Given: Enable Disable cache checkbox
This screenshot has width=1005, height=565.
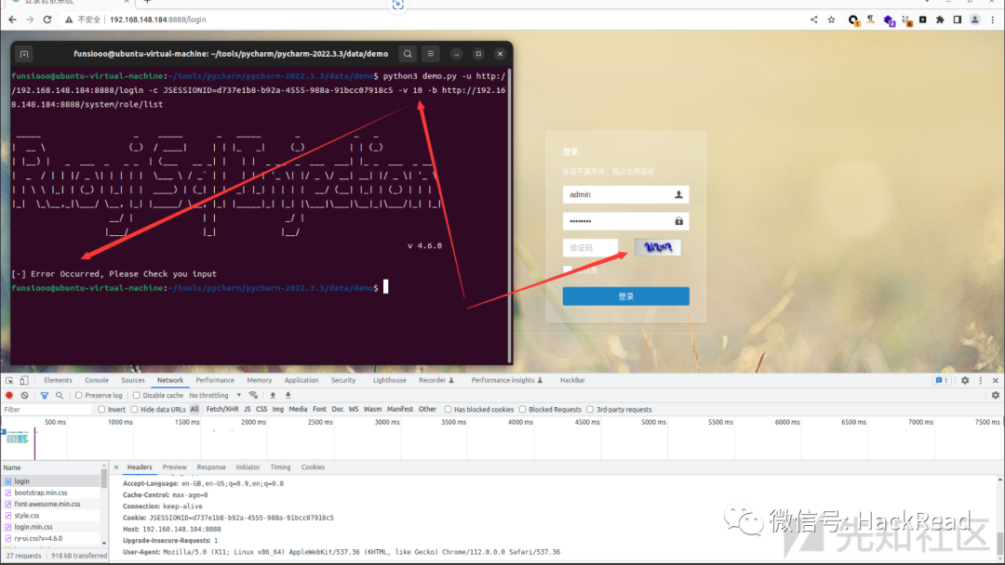Looking at the screenshot, I should pos(137,396).
